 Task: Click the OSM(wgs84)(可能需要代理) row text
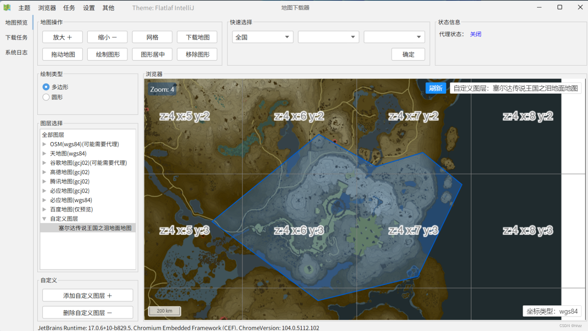tap(84, 144)
